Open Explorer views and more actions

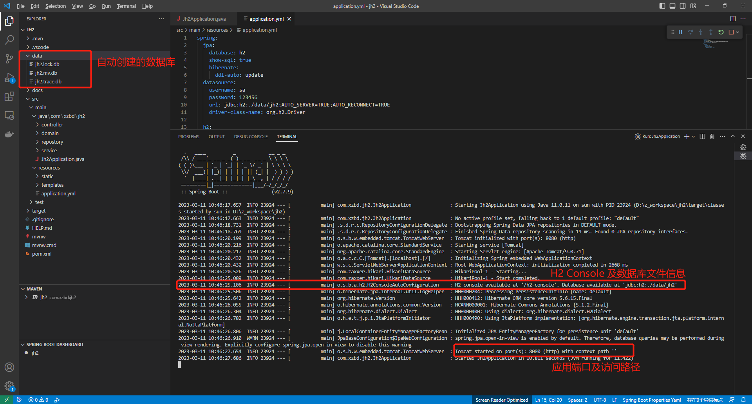coord(161,19)
